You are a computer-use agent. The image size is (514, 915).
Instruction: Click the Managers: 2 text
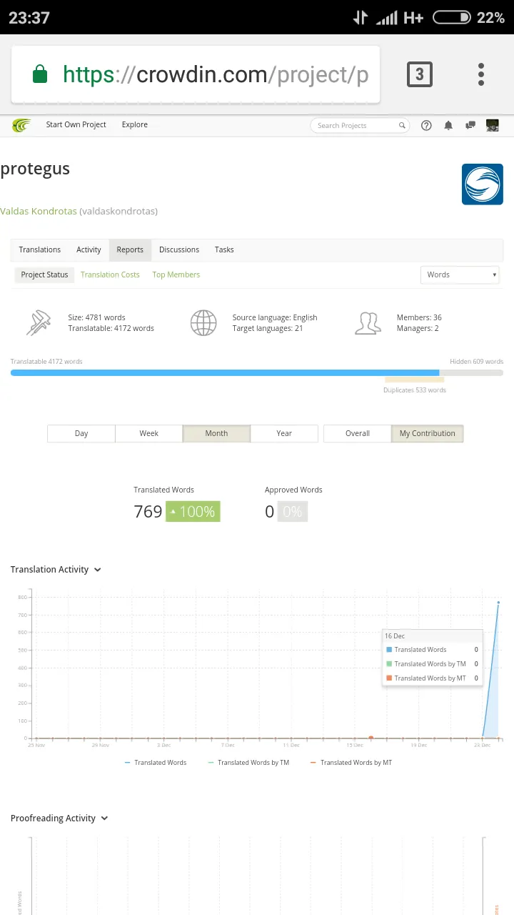tap(418, 329)
